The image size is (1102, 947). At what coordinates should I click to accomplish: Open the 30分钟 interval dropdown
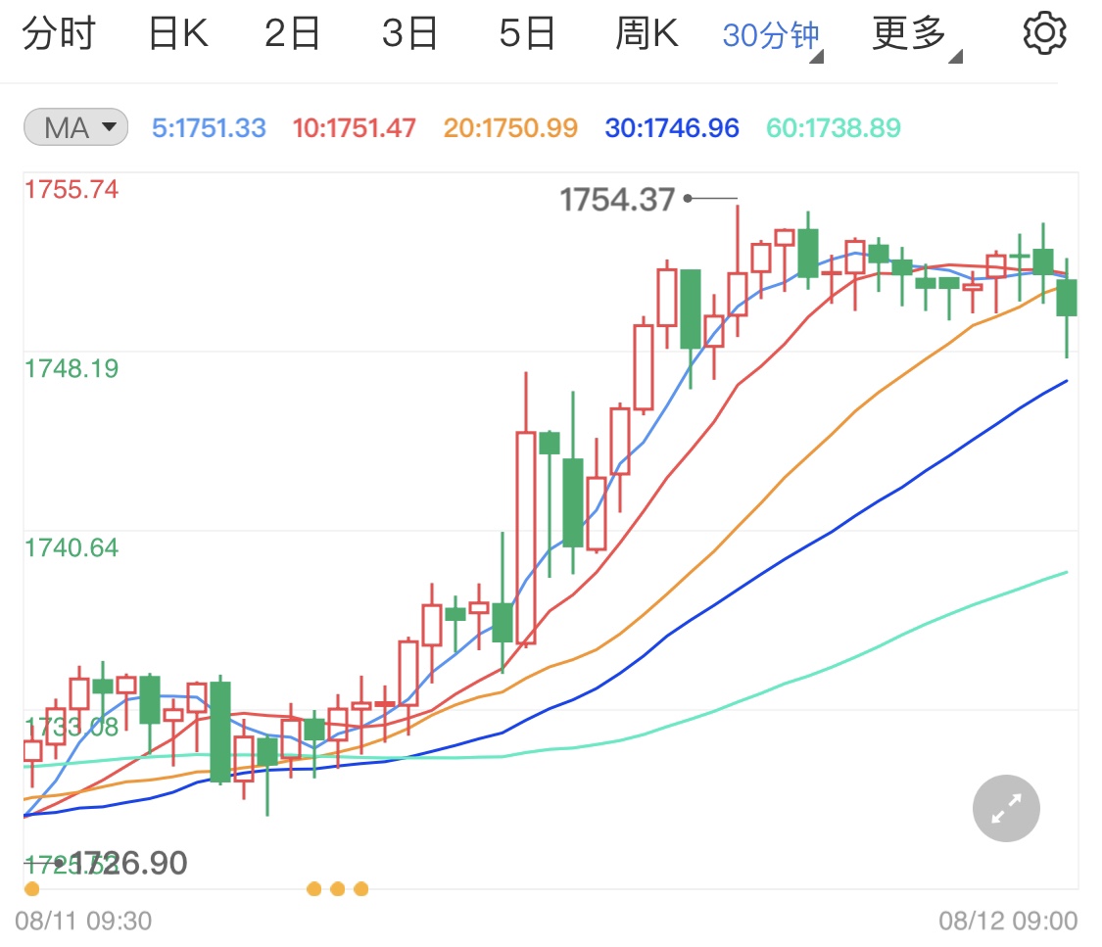pos(773,36)
